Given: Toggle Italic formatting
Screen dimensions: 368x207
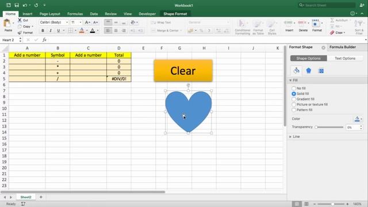Looking at the screenshot, I should (51, 30).
